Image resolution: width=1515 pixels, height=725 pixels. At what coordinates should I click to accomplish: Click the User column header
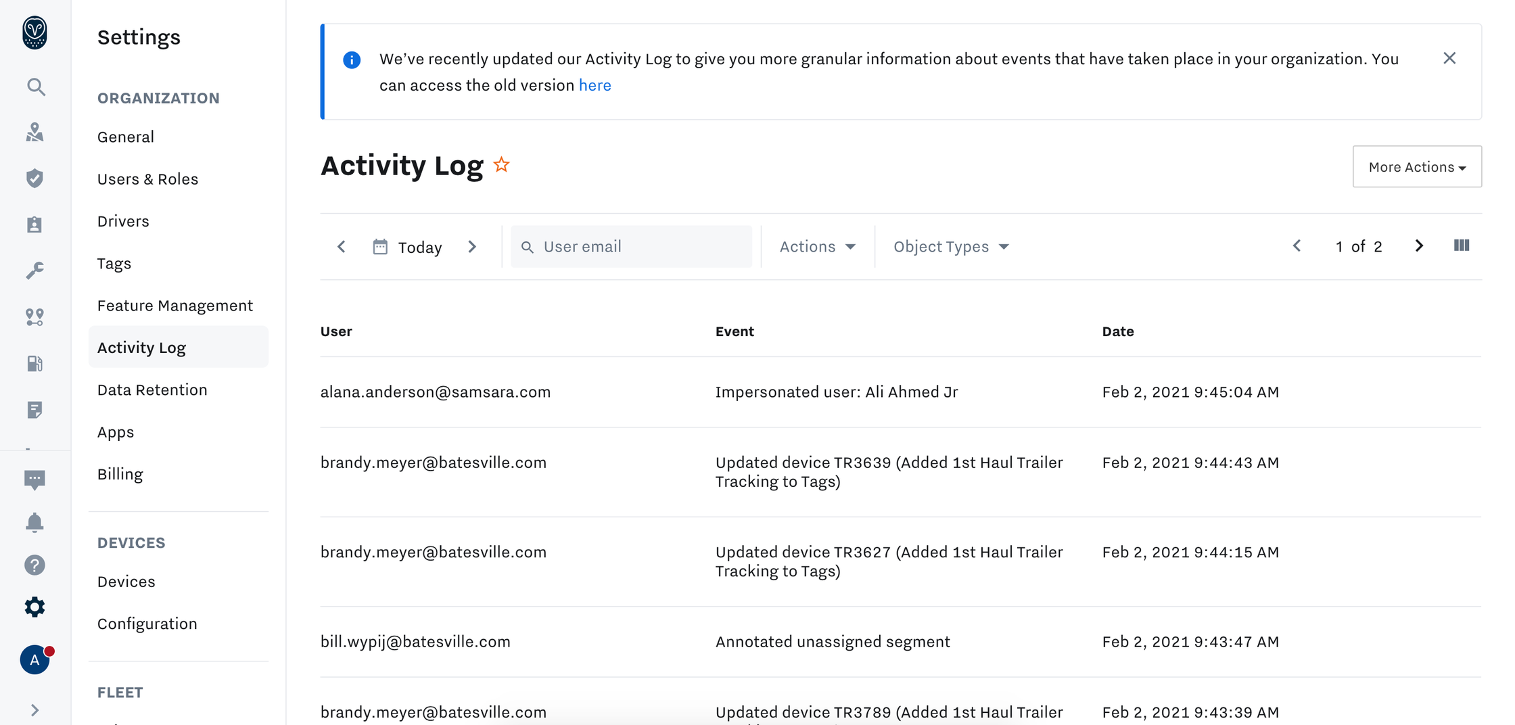click(x=336, y=331)
